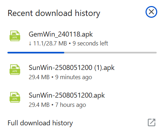Click the '29.4 MB • 7 hours ago' details
Screen dimensions: 159x131
click(57, 105)
